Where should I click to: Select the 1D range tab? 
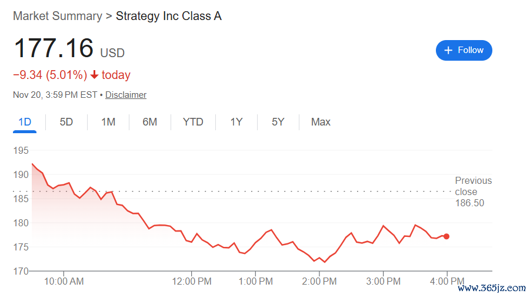(25, 122)
